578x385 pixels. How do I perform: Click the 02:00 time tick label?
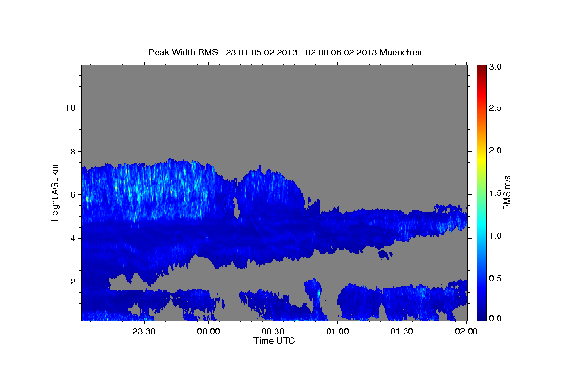pyautogui.click(x=466, y=331)
